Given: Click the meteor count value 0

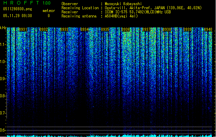Looking at the screenshot, I should pyautogui.click(x=49, y=16).
